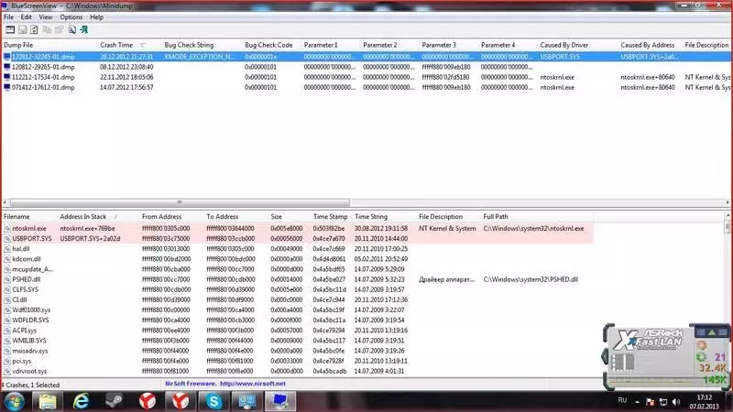Select the 112212-17534-01.dmp crash entry

366,77
